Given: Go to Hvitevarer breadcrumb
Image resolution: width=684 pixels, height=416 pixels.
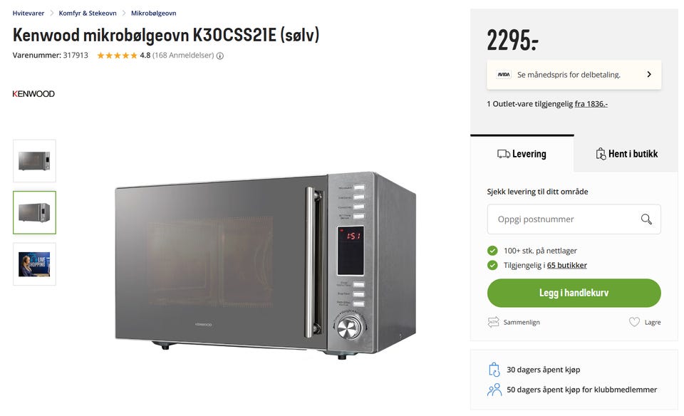Looking at the screenshot, I should [28, 13].
